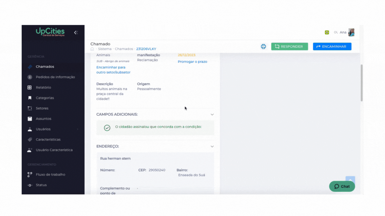This screenshot has width=385, height=216.
Task: Click the citizen agreement condition message
Action: 158,127
